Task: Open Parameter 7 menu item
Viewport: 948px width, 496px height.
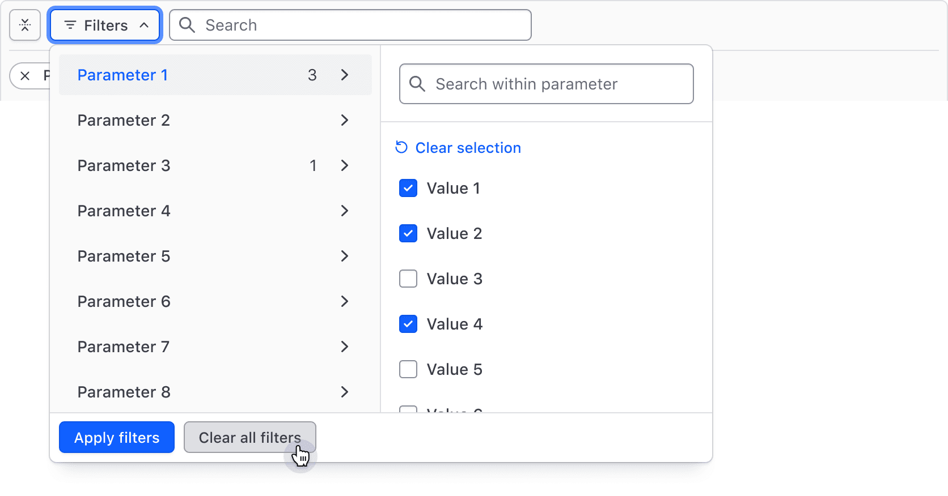Action: 124,347
